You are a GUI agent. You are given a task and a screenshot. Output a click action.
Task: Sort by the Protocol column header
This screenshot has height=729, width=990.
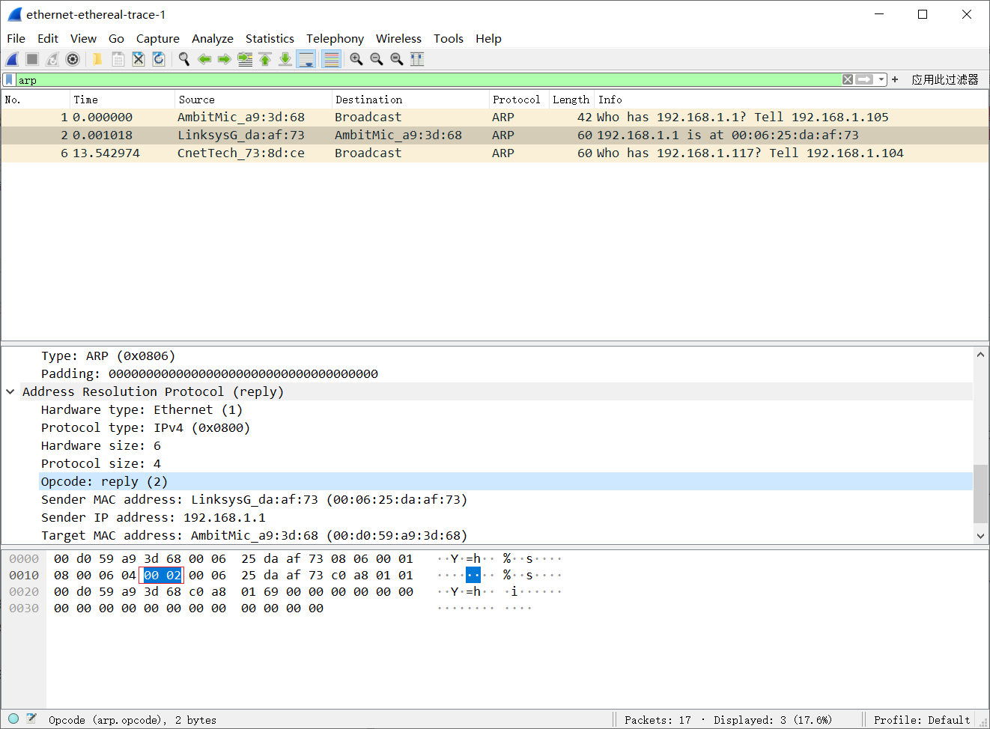[x=519, y=100]
